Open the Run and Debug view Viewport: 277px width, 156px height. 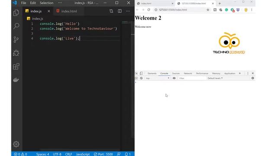16,53
